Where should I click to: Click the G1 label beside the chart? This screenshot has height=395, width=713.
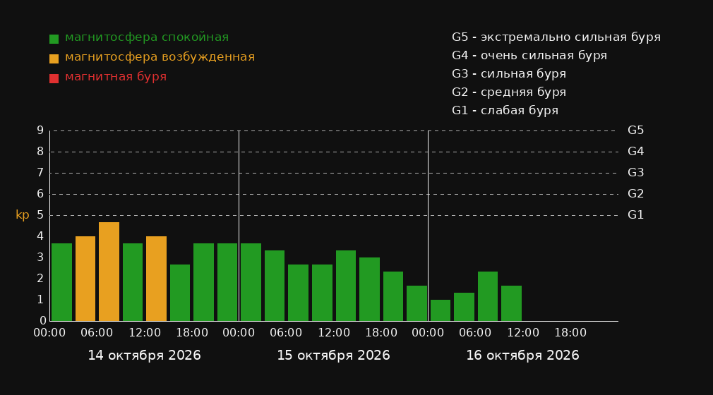(635, 215)
